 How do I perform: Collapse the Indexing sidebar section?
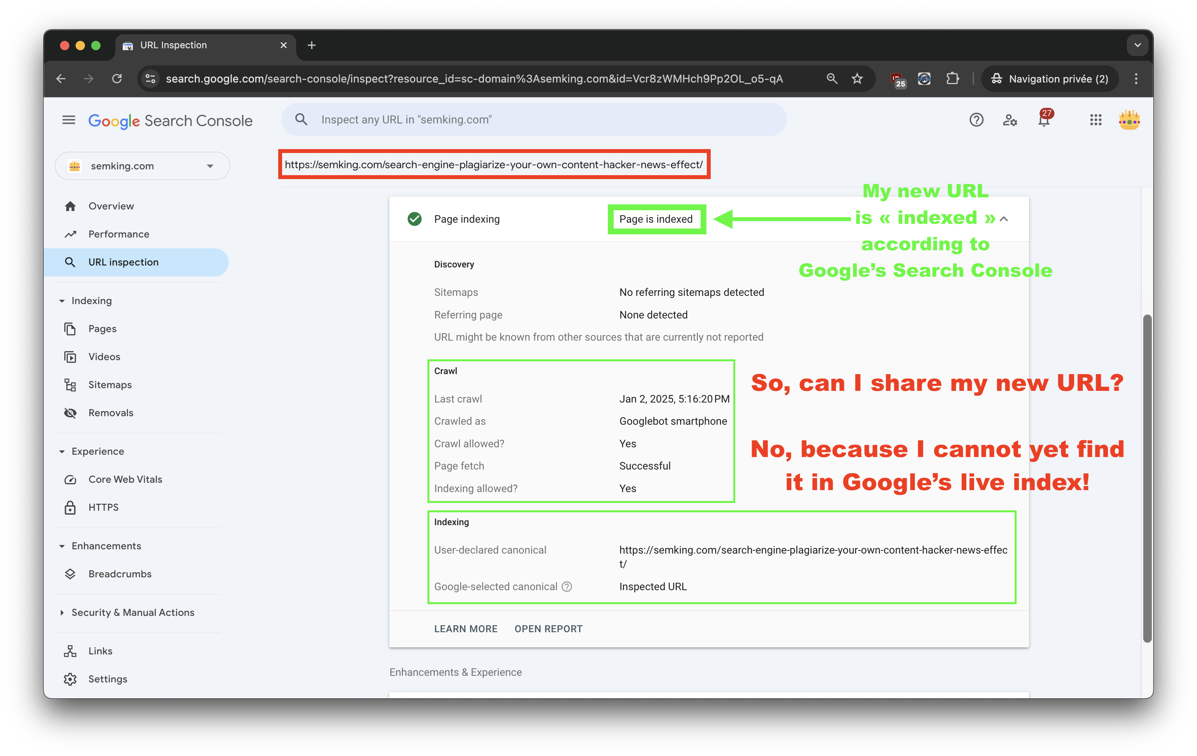click(62, 301)
